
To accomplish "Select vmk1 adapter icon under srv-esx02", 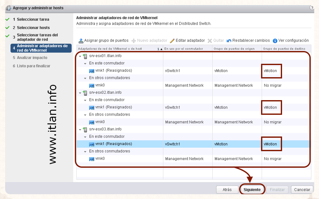I will point(92,107).
